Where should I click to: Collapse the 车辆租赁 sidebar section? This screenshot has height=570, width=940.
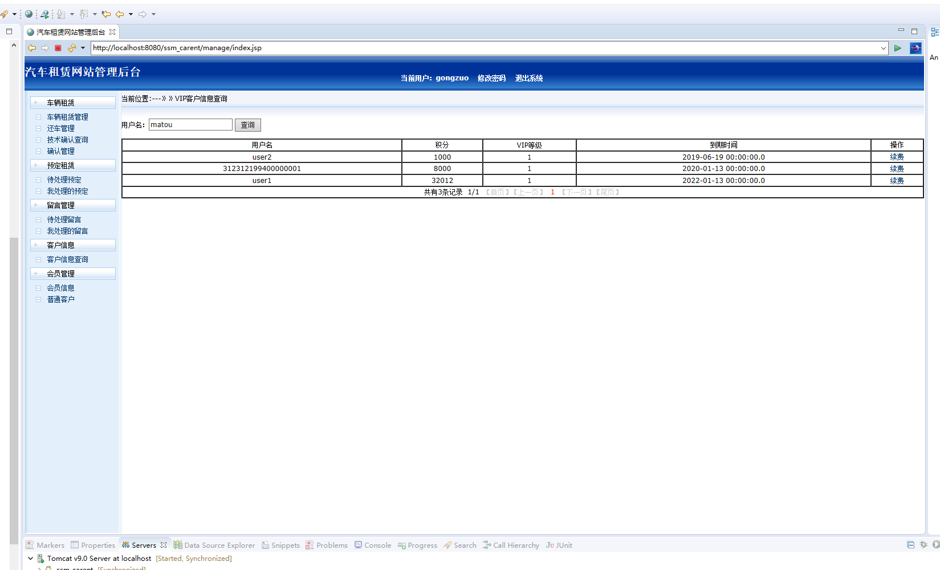click(73, 103)
